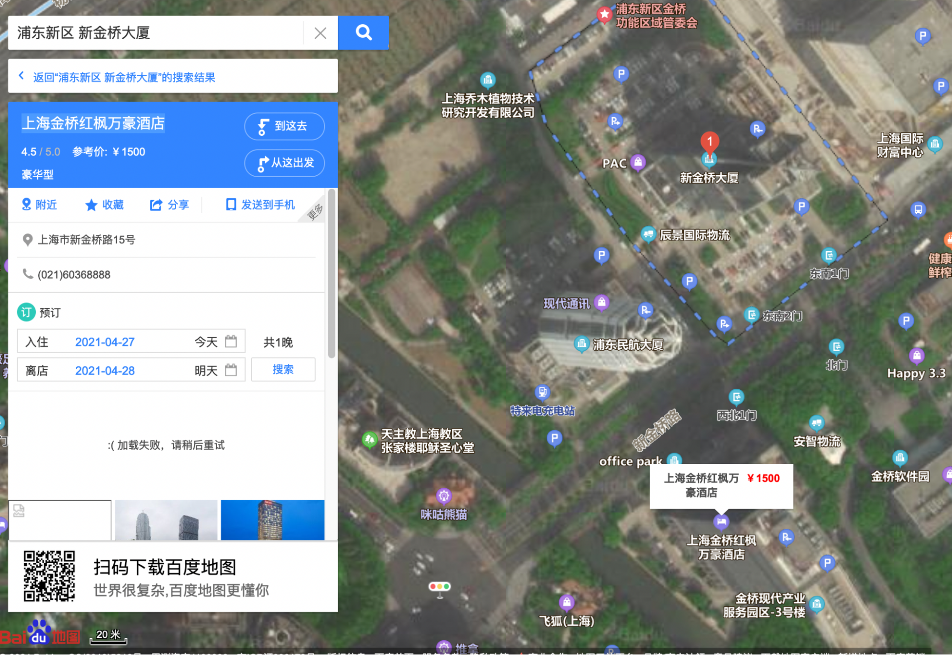952x655 pixels.
Task: Click the address 上海市新金桥路15号
Action: [x=86, y=240]
